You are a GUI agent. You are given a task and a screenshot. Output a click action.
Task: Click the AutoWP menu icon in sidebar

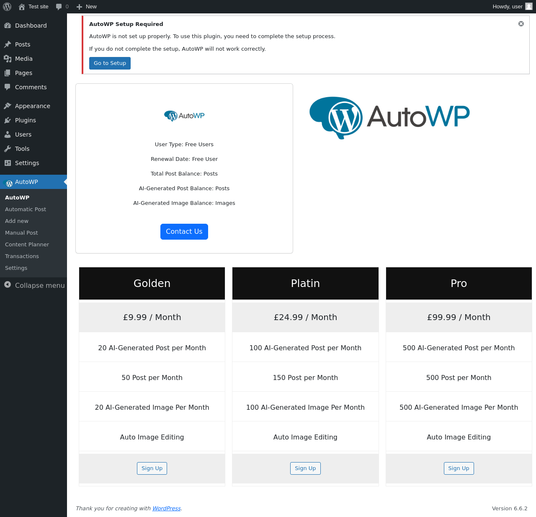(8, 183)
